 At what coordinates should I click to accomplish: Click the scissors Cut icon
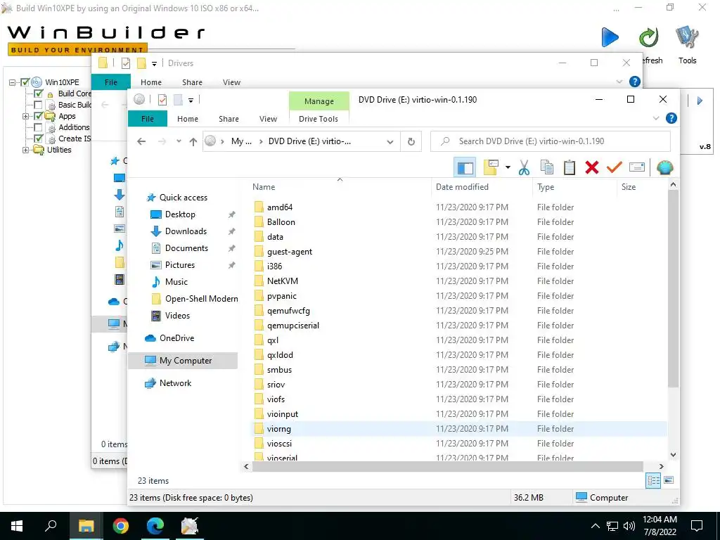524,167
